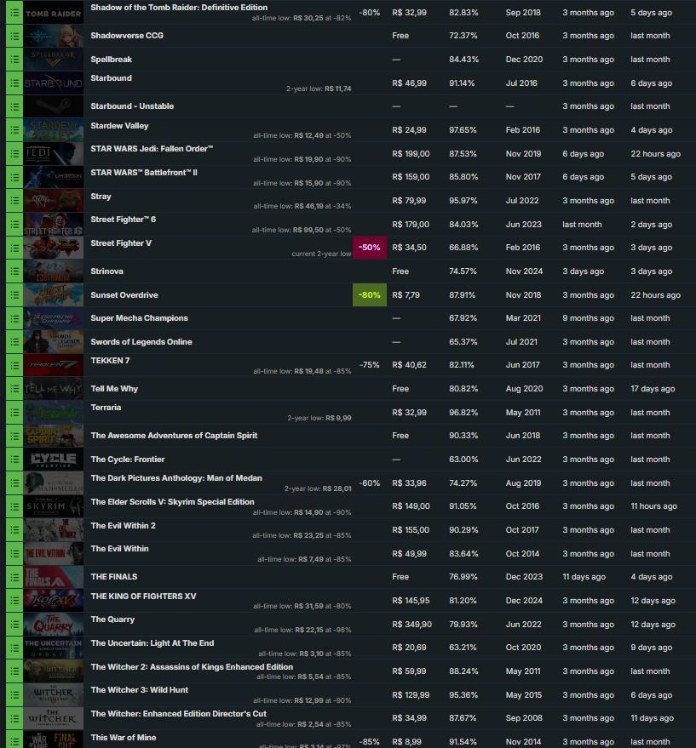696x748 pixels.
Task: Click The Quarry game thumbnail
Action: [x=54, y=624]
